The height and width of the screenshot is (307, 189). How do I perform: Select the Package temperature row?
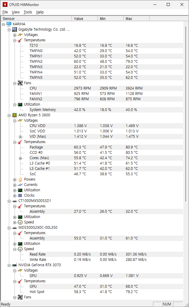pos(106,147)
